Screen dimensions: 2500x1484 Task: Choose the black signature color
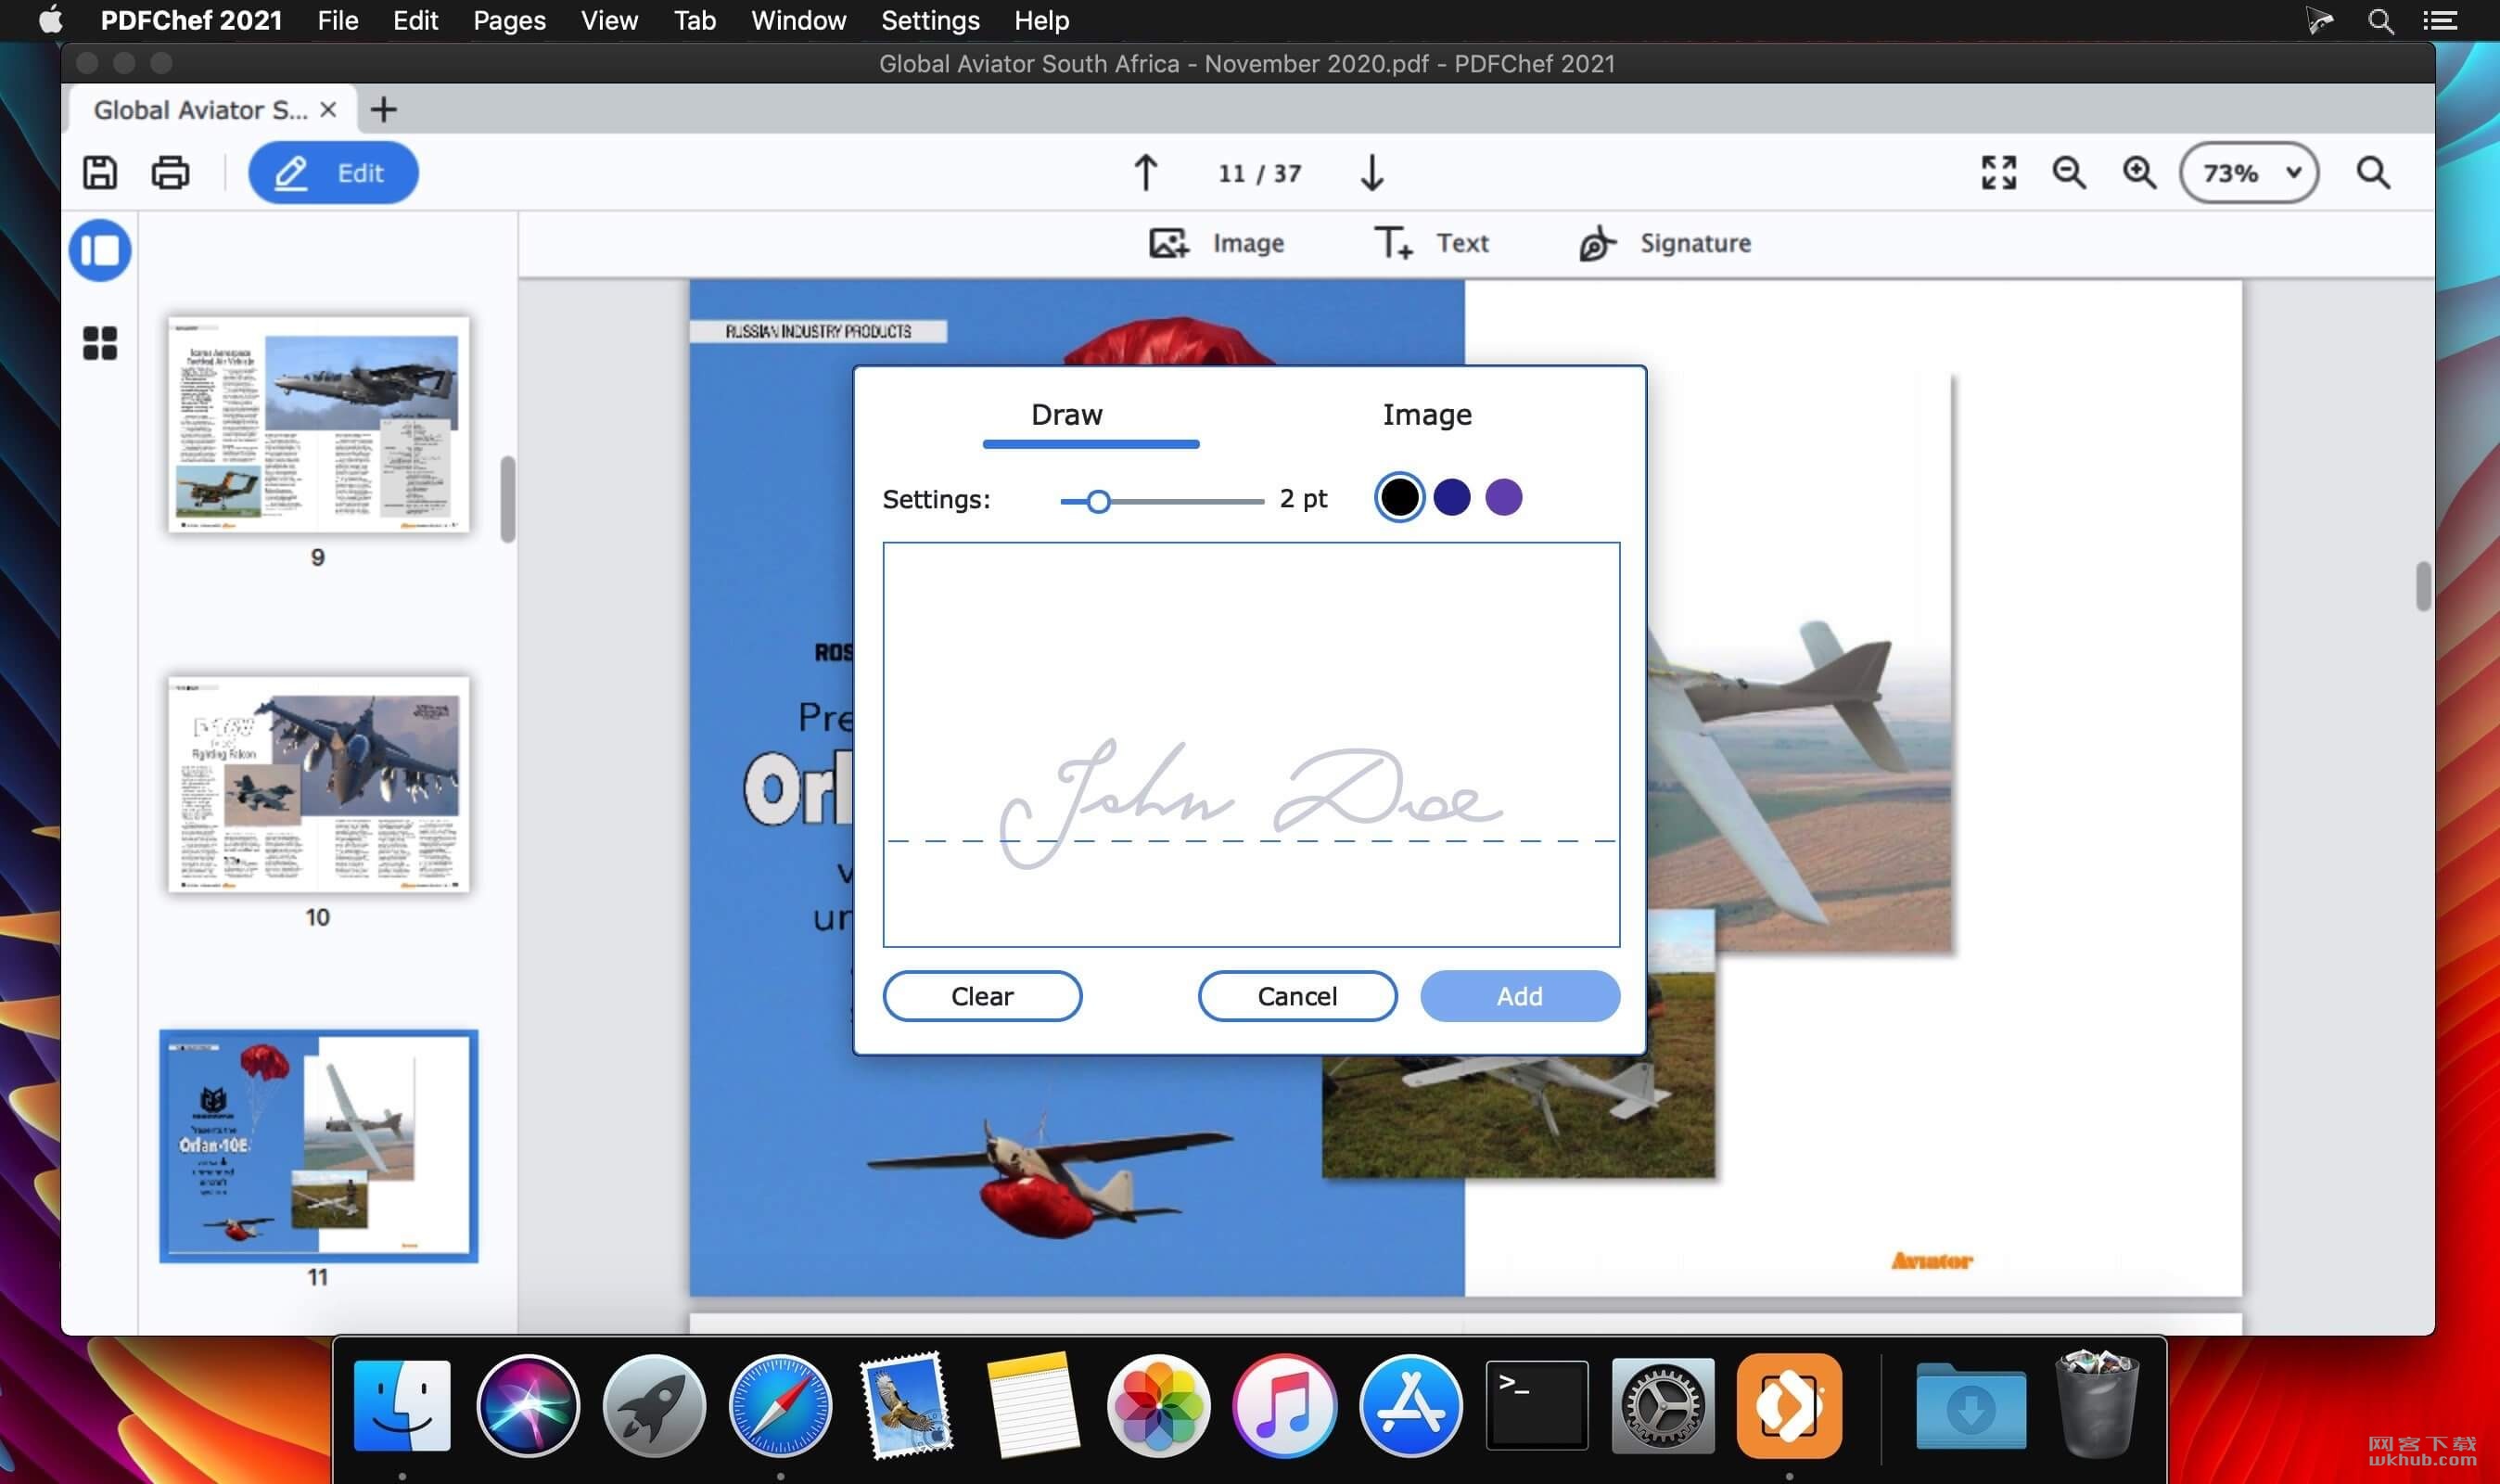(1399, 497)
